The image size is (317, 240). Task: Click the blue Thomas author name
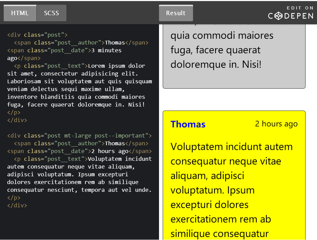(x=188, y=124)
